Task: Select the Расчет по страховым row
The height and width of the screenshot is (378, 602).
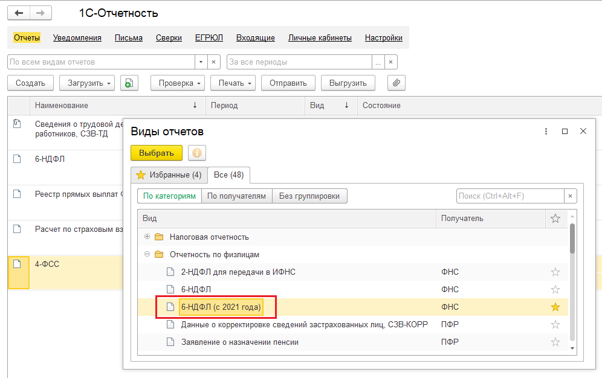Action: coord(65,237)
